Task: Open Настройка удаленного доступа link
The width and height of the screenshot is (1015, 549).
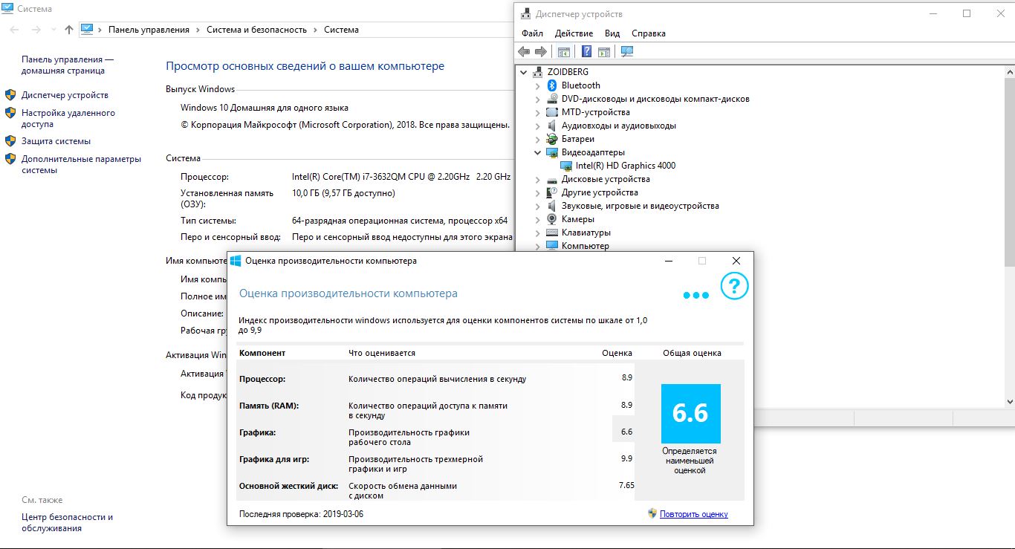Action: [68, 119]
